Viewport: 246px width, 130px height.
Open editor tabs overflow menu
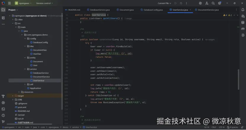236,10
